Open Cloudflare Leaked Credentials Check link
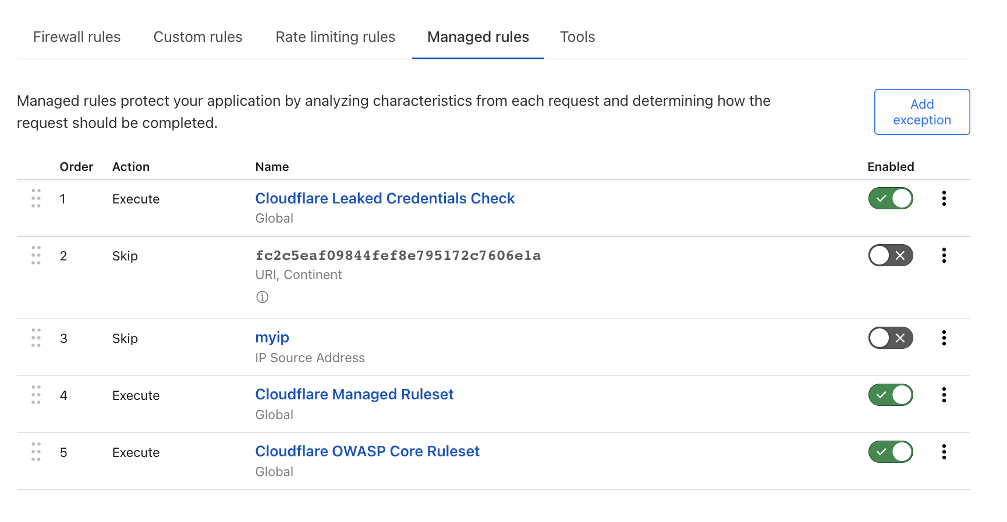Screen dimensions: 1007x522 [x=385, y=198]
